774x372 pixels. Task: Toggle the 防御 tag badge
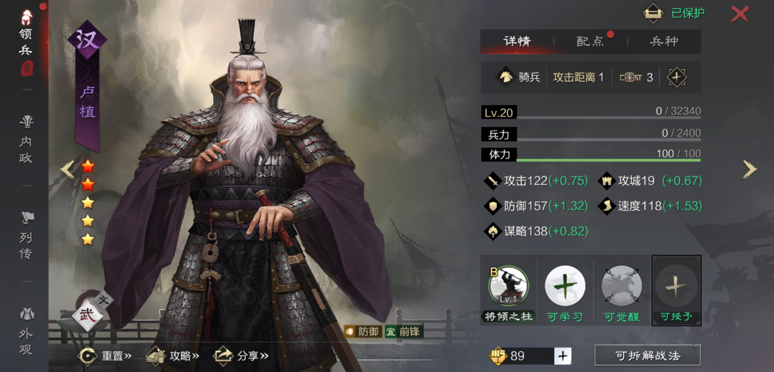coord(363,332)
